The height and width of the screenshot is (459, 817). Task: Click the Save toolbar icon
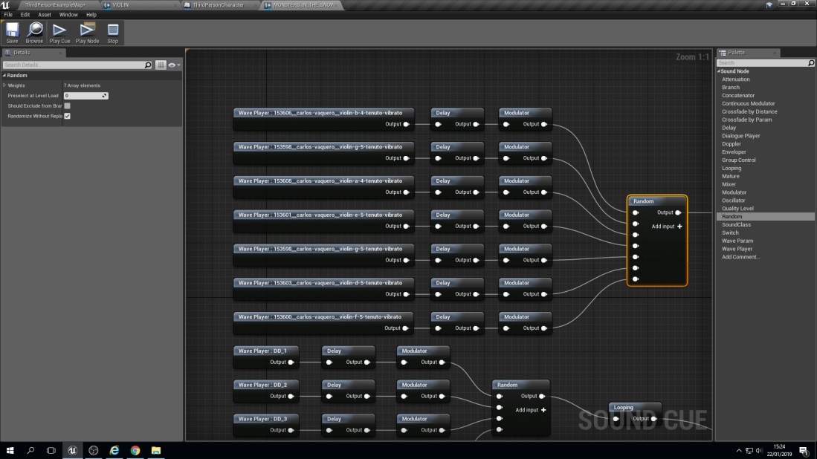[12, 33]
